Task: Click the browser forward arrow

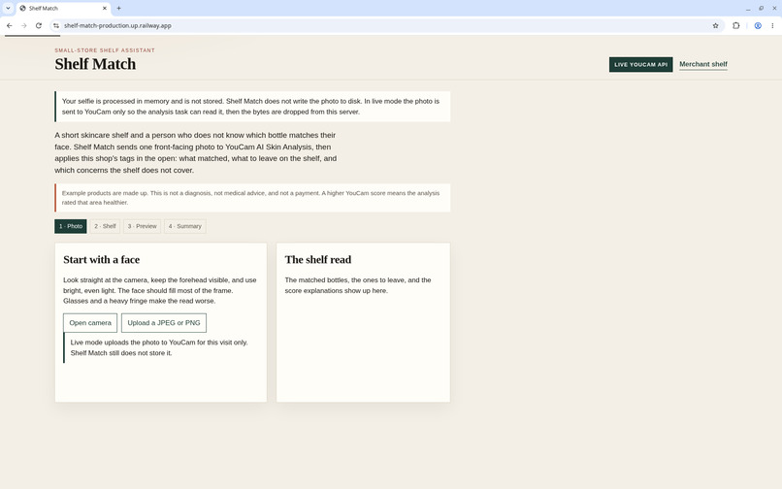Action: pyautogui.click(x=24, y=25)
